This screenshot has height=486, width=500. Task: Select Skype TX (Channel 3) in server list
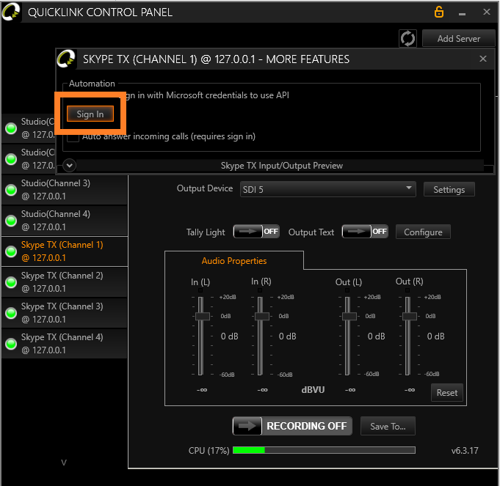[65, 313]
